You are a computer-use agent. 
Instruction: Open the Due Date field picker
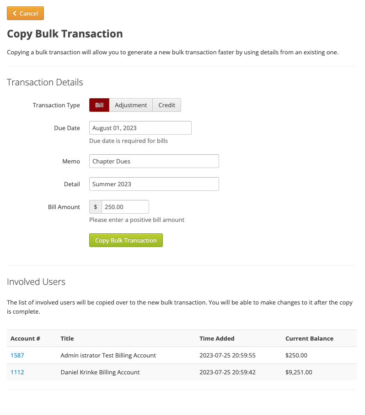[140, 128]
